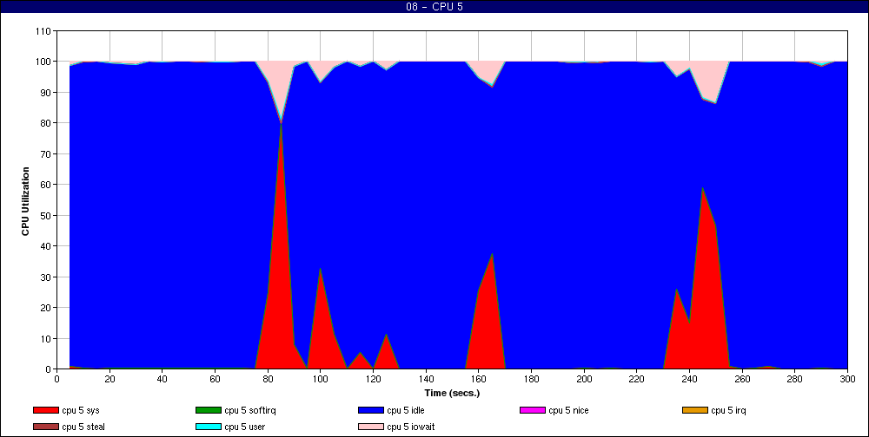Click the '80' value on the Y axis
Screen dimensions: 869x437
[x=45, y=123]
